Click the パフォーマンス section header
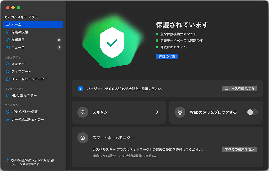The width and height of the screenshot is (269, 171). tap(14, 89)
